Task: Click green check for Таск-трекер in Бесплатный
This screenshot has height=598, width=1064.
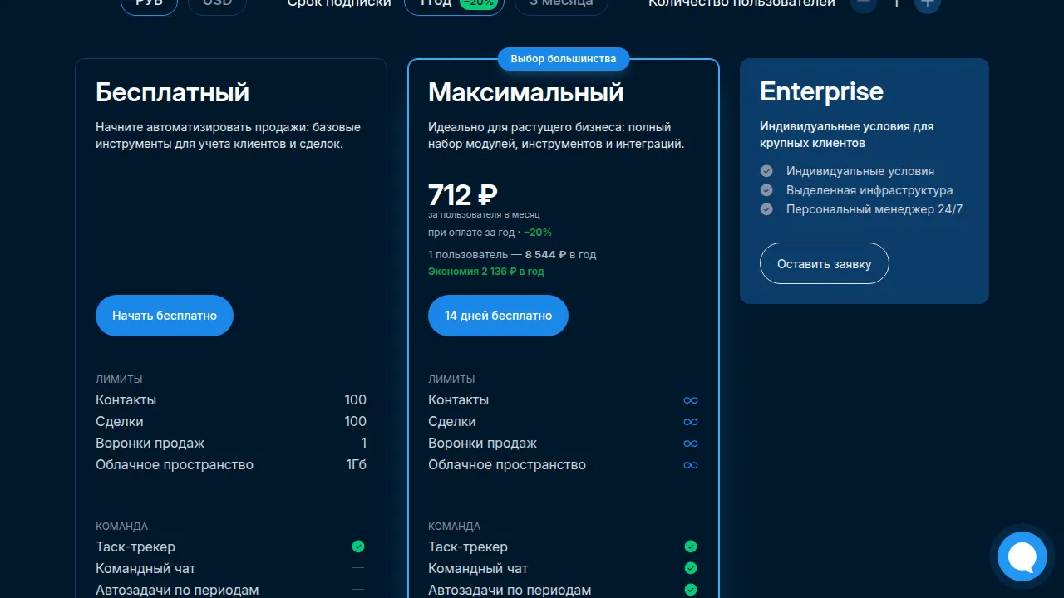Action: (358, 547)
